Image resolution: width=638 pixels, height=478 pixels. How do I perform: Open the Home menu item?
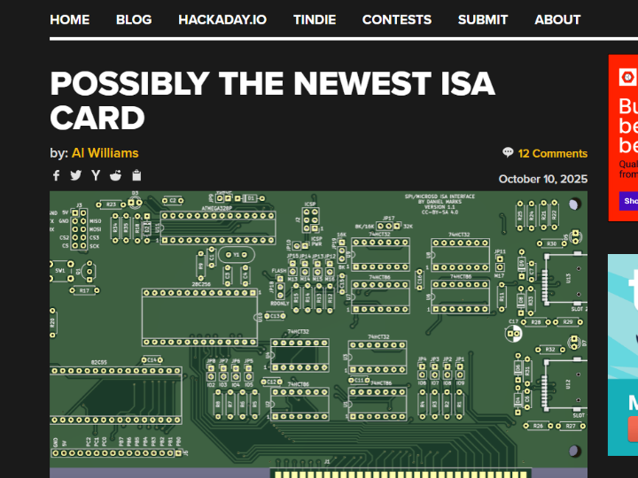click(x=70, y=19)
